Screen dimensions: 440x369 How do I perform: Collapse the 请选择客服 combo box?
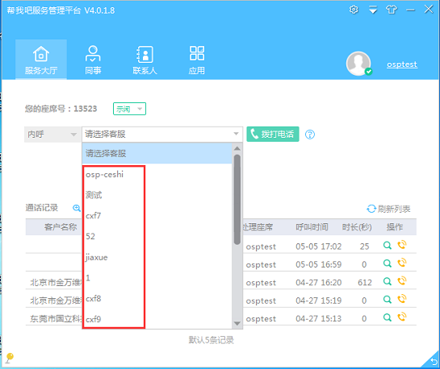162,135
